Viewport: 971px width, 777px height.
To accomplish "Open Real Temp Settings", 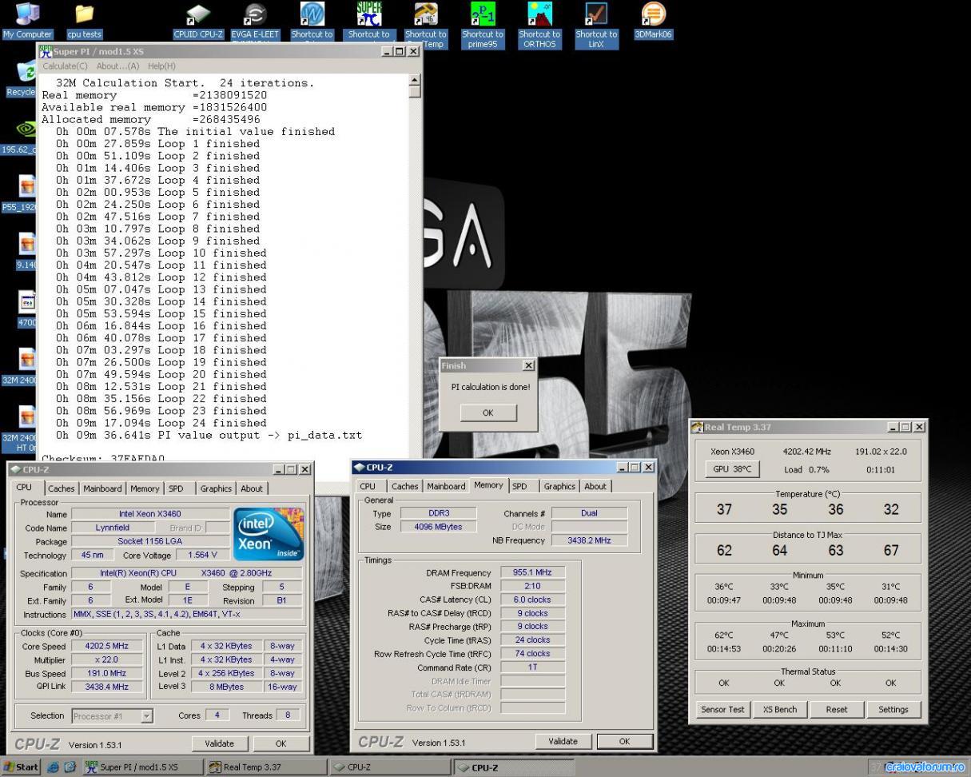I will pos(893,709).
